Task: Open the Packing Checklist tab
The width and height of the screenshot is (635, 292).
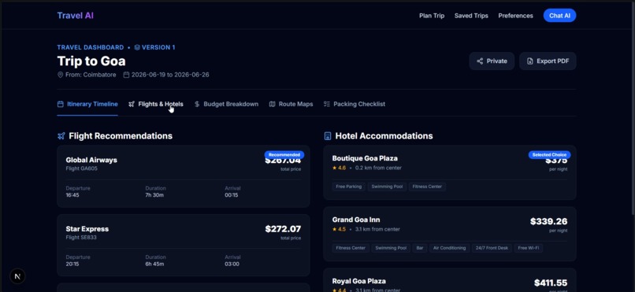Action: (355, 104)
